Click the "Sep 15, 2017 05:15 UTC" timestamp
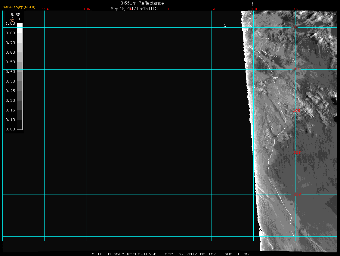This screenshot has width=340, height=256. pos(134,9)
